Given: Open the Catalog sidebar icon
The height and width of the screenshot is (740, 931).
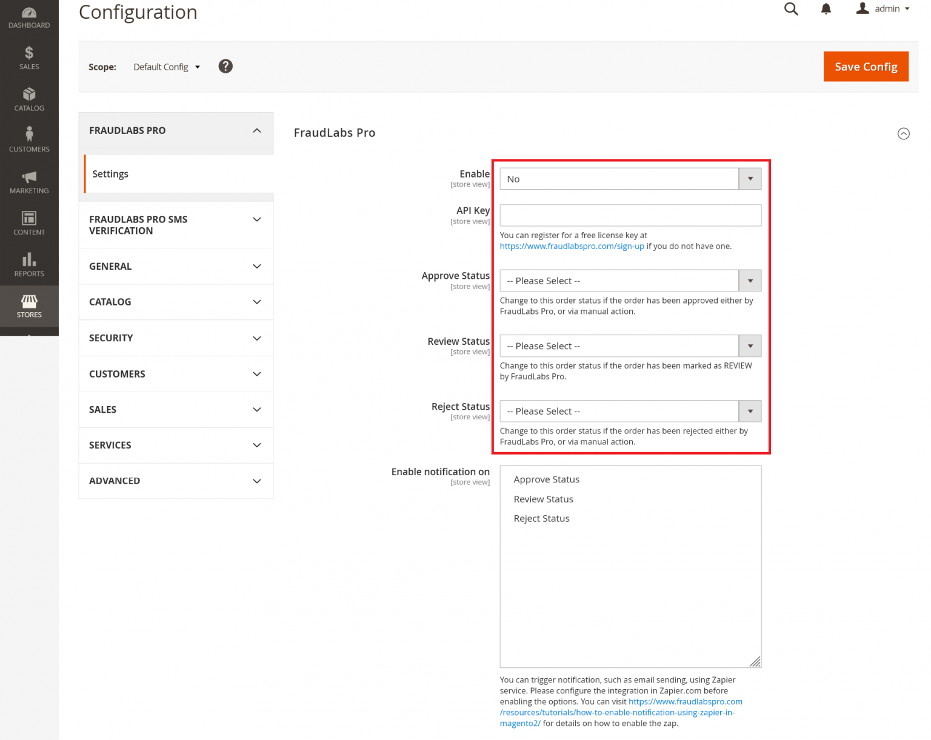Looking at the screenshot, I should [x=28, y=98].
